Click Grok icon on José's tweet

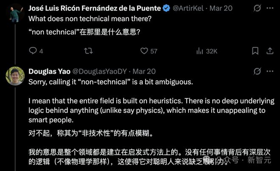257,8
